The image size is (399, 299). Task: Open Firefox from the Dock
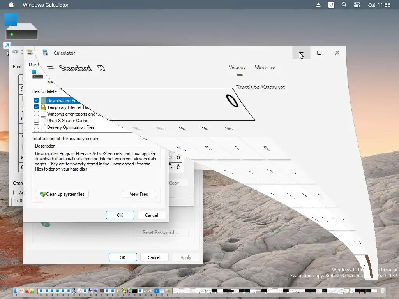[27, 291]
